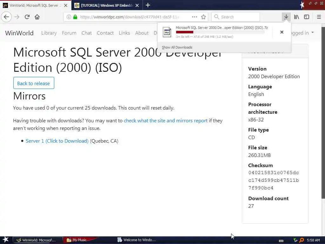Open the Library nav menu item
This screenshot has width=325, height=244.
click(49, 33)
